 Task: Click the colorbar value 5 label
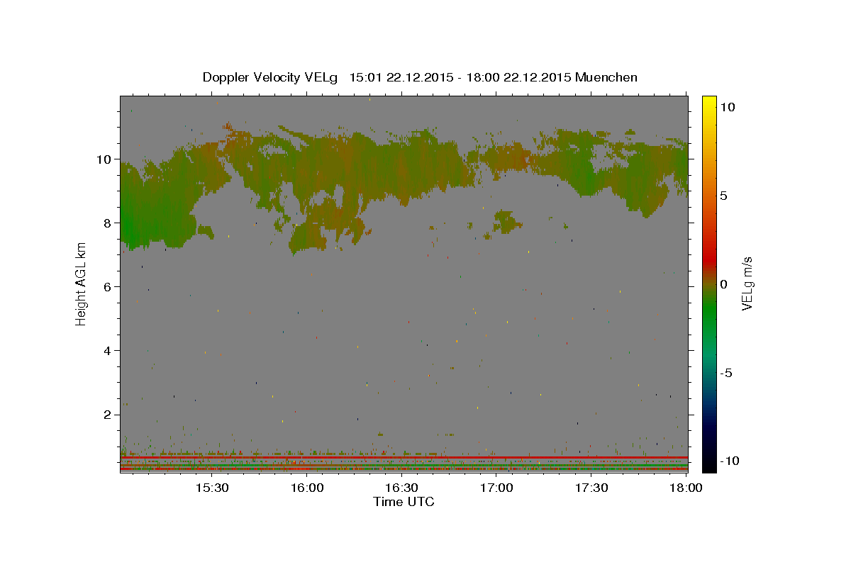(x=723, y=196)
